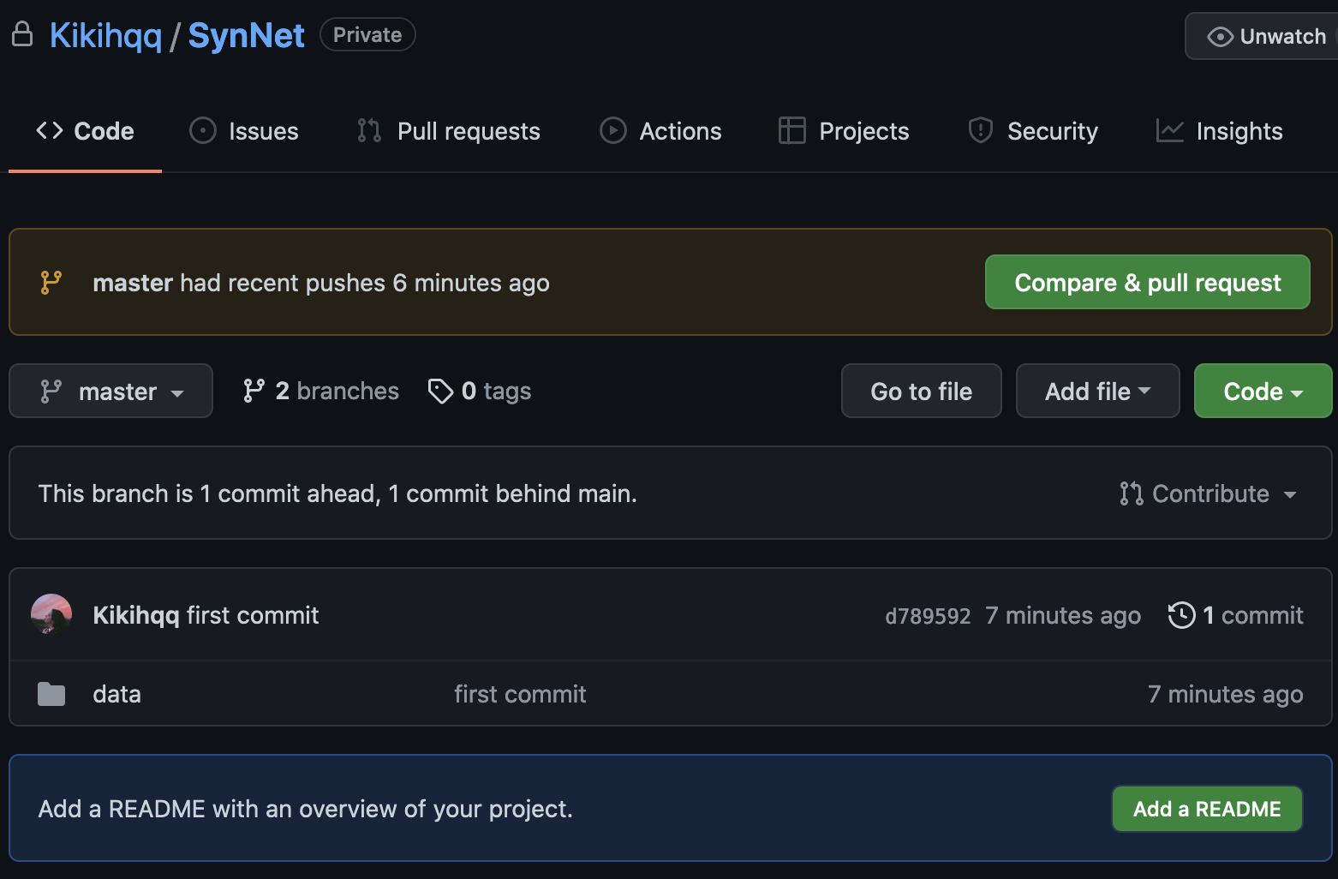Go to the Actions tab
Screen dimensions: 1338x879
660,131
